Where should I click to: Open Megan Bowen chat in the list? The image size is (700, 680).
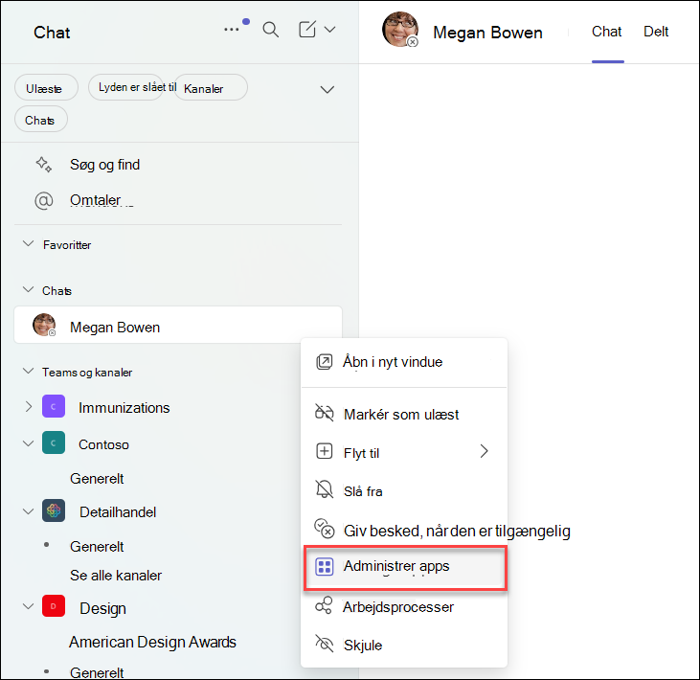point(178,325)
